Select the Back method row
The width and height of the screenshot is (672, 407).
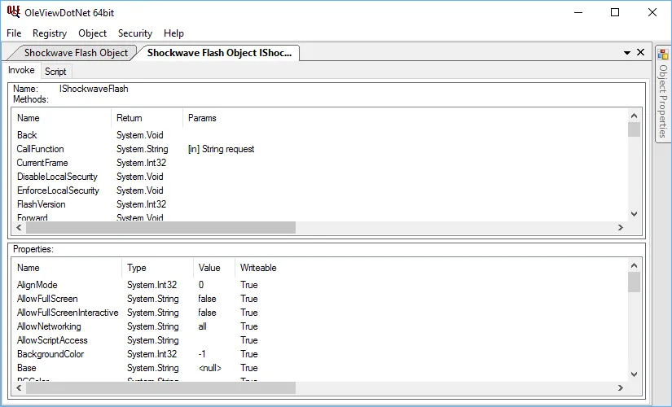[x=319, y=135]
